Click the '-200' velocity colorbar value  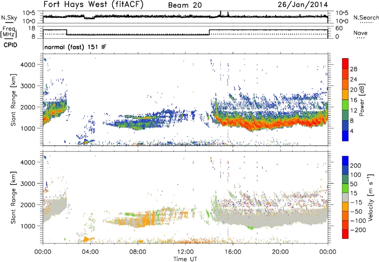(358, 230)
